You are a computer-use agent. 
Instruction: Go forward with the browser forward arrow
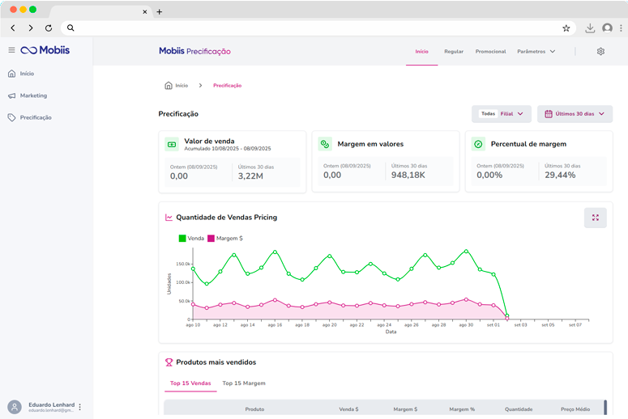pyautogui.click(x=31, y=28)
